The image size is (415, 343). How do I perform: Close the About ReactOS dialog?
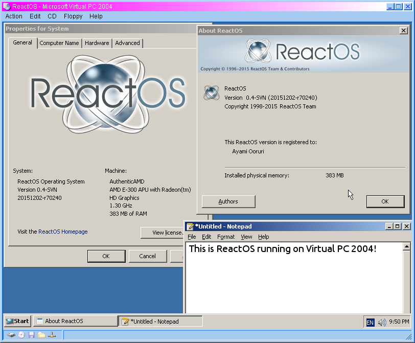(x=403, y=31)
